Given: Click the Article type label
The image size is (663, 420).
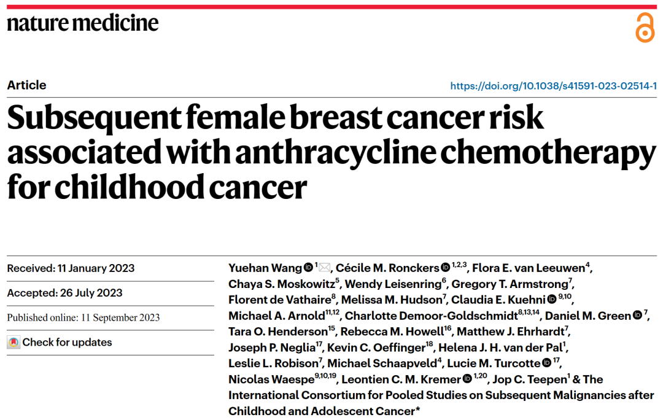Looking at the screenshot, I should (26, 85).
